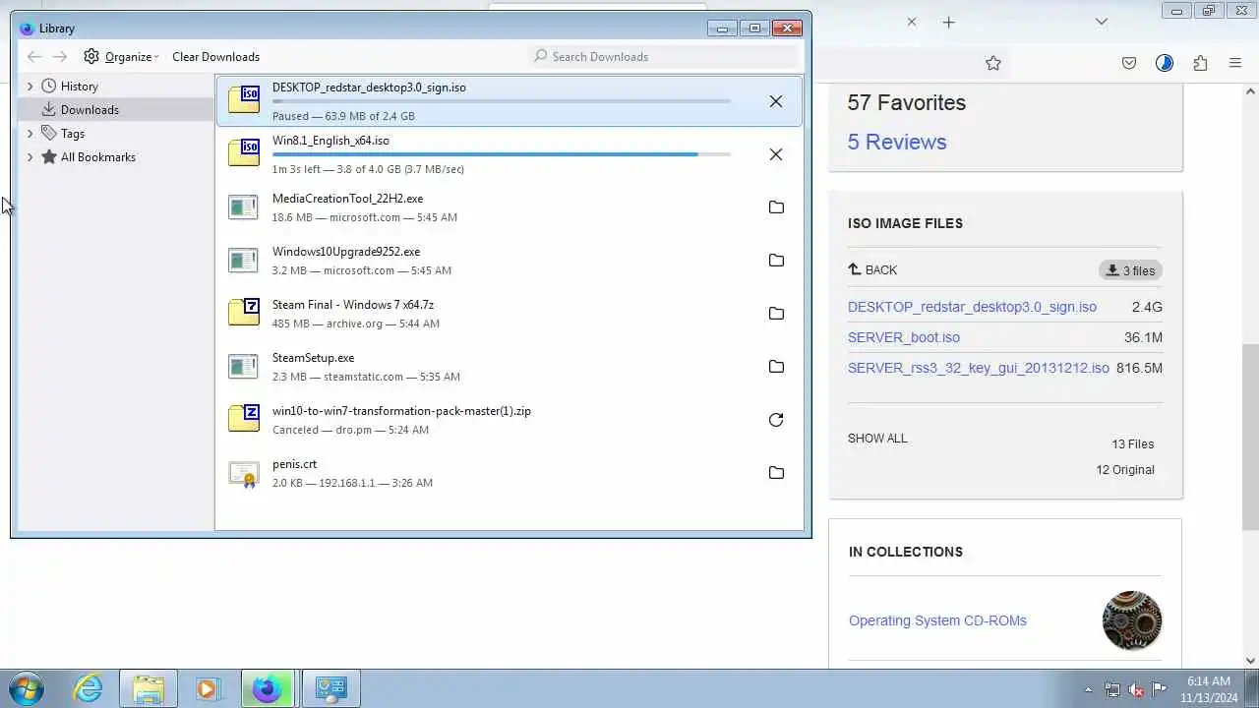Open the browser hamburger menu
1259x708 pixels.
click(1235, 63)
